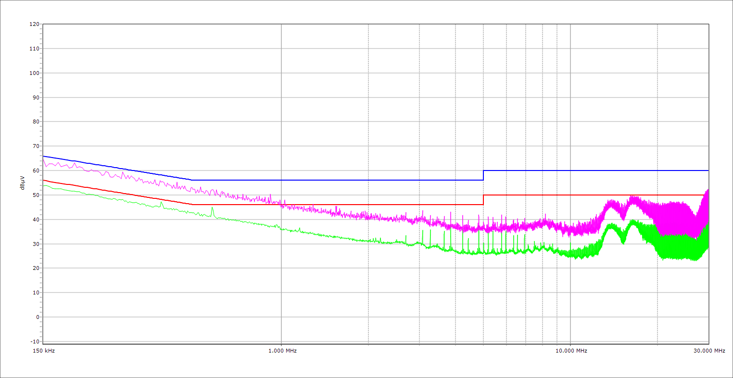Click the 10.000 MHz frequency label
This screenshot has height=378, width=733.
571,351
